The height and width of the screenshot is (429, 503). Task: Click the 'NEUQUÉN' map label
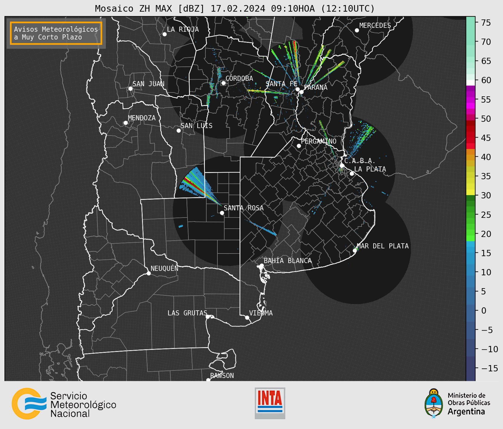pos(164,268)
